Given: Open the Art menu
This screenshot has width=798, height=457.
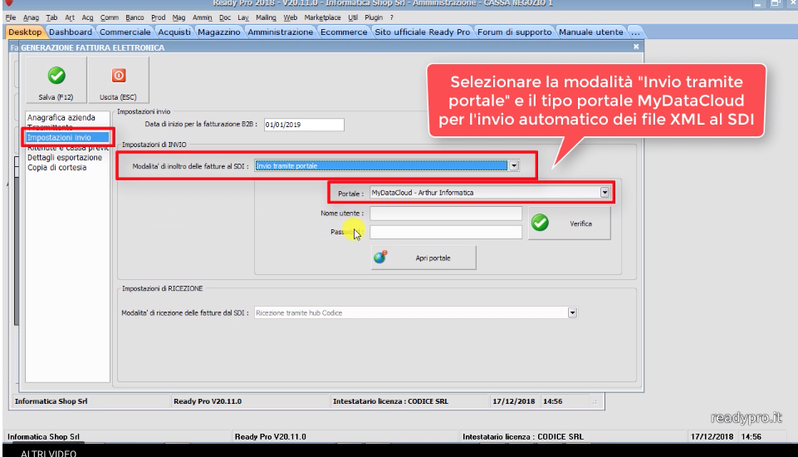Looking at the screenshot, I should [70, 17].
